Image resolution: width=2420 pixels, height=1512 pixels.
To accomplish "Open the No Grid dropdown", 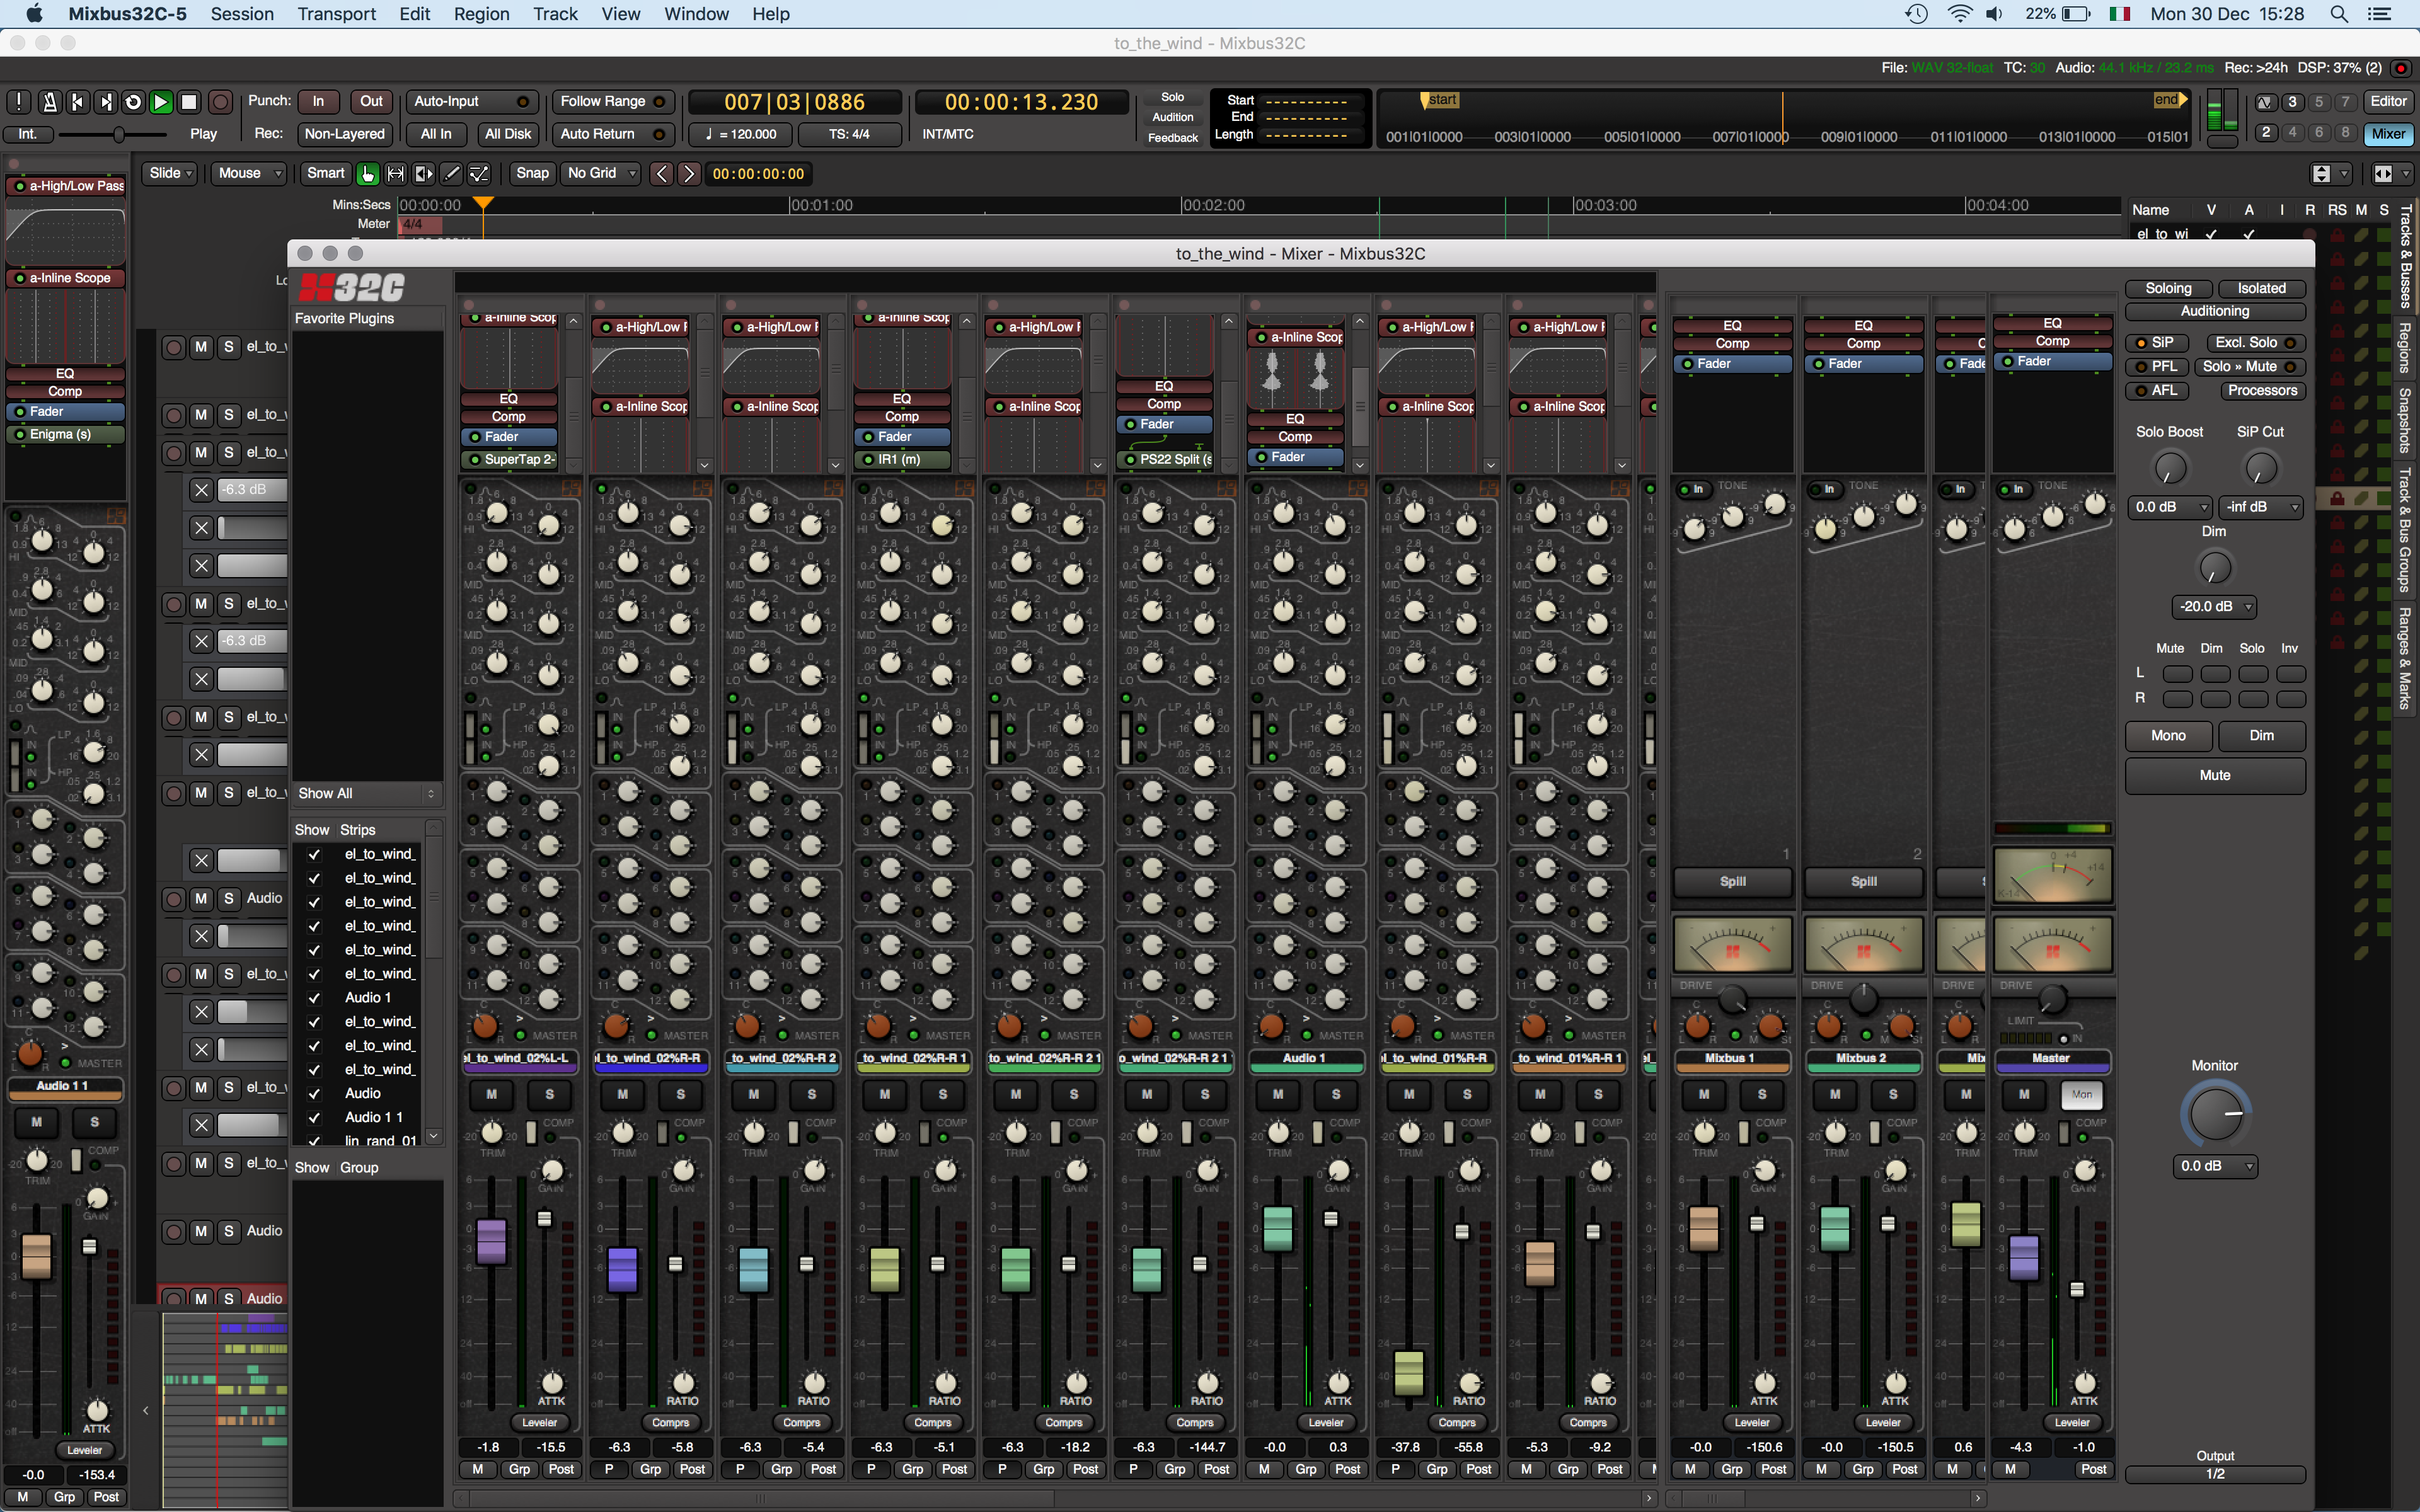I will pyautogui.click(x=600, y=174).
